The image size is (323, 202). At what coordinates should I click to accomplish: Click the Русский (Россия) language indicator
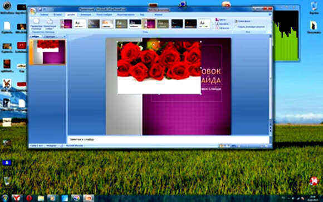(74, 146)
